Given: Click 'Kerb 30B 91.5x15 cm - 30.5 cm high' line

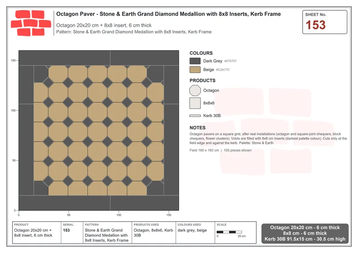Looking at the screenshot, I should [305, 239].
